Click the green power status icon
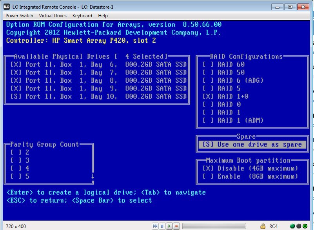Image resolution: width=314 pixels, height=230 pixels. click(305, 226)
